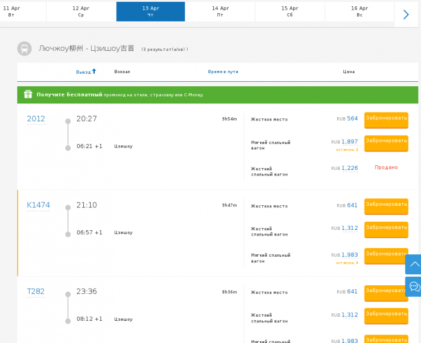Screen dimensions: 421x343
Task: Book hard seat on train T282
Action: [x=386, y=292]
